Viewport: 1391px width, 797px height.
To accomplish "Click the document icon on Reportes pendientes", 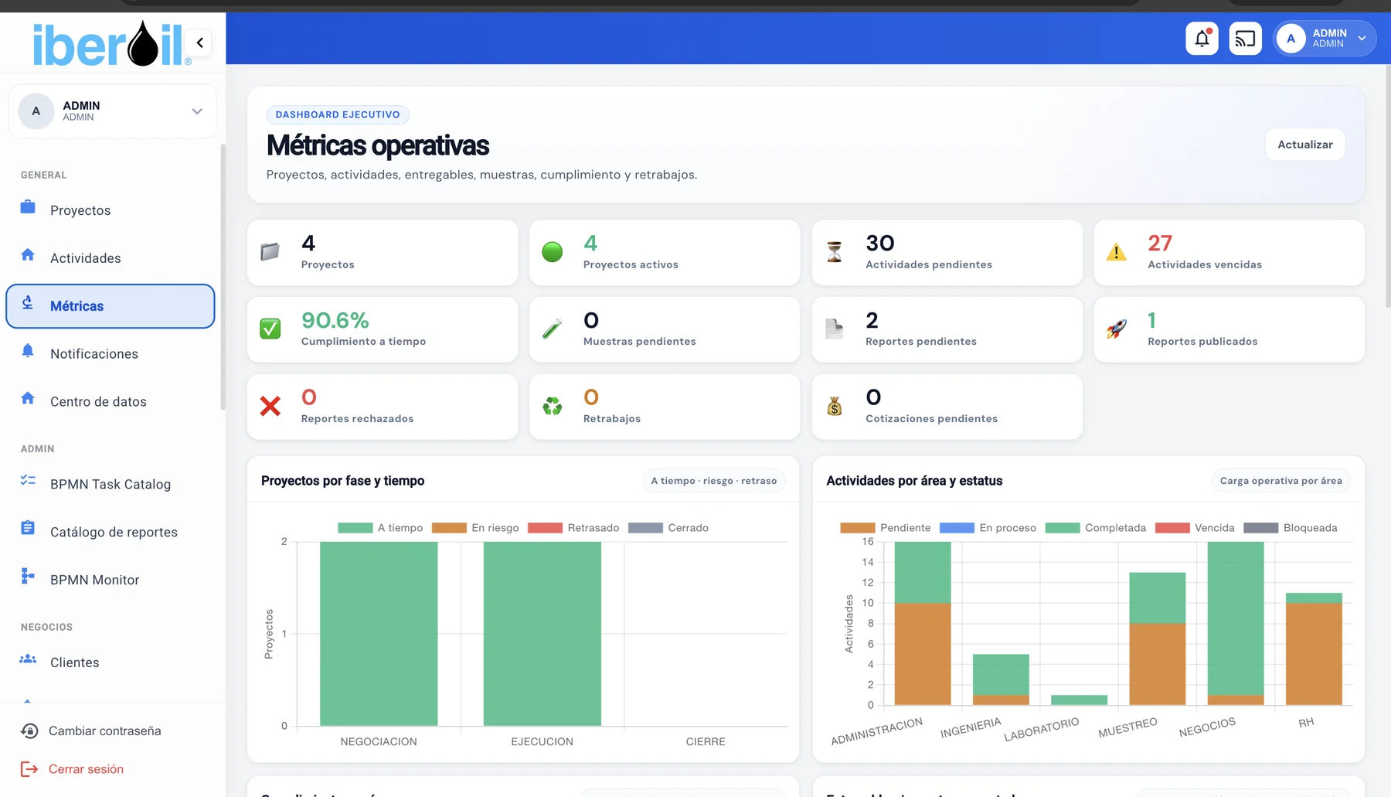I will coord(835,329).
